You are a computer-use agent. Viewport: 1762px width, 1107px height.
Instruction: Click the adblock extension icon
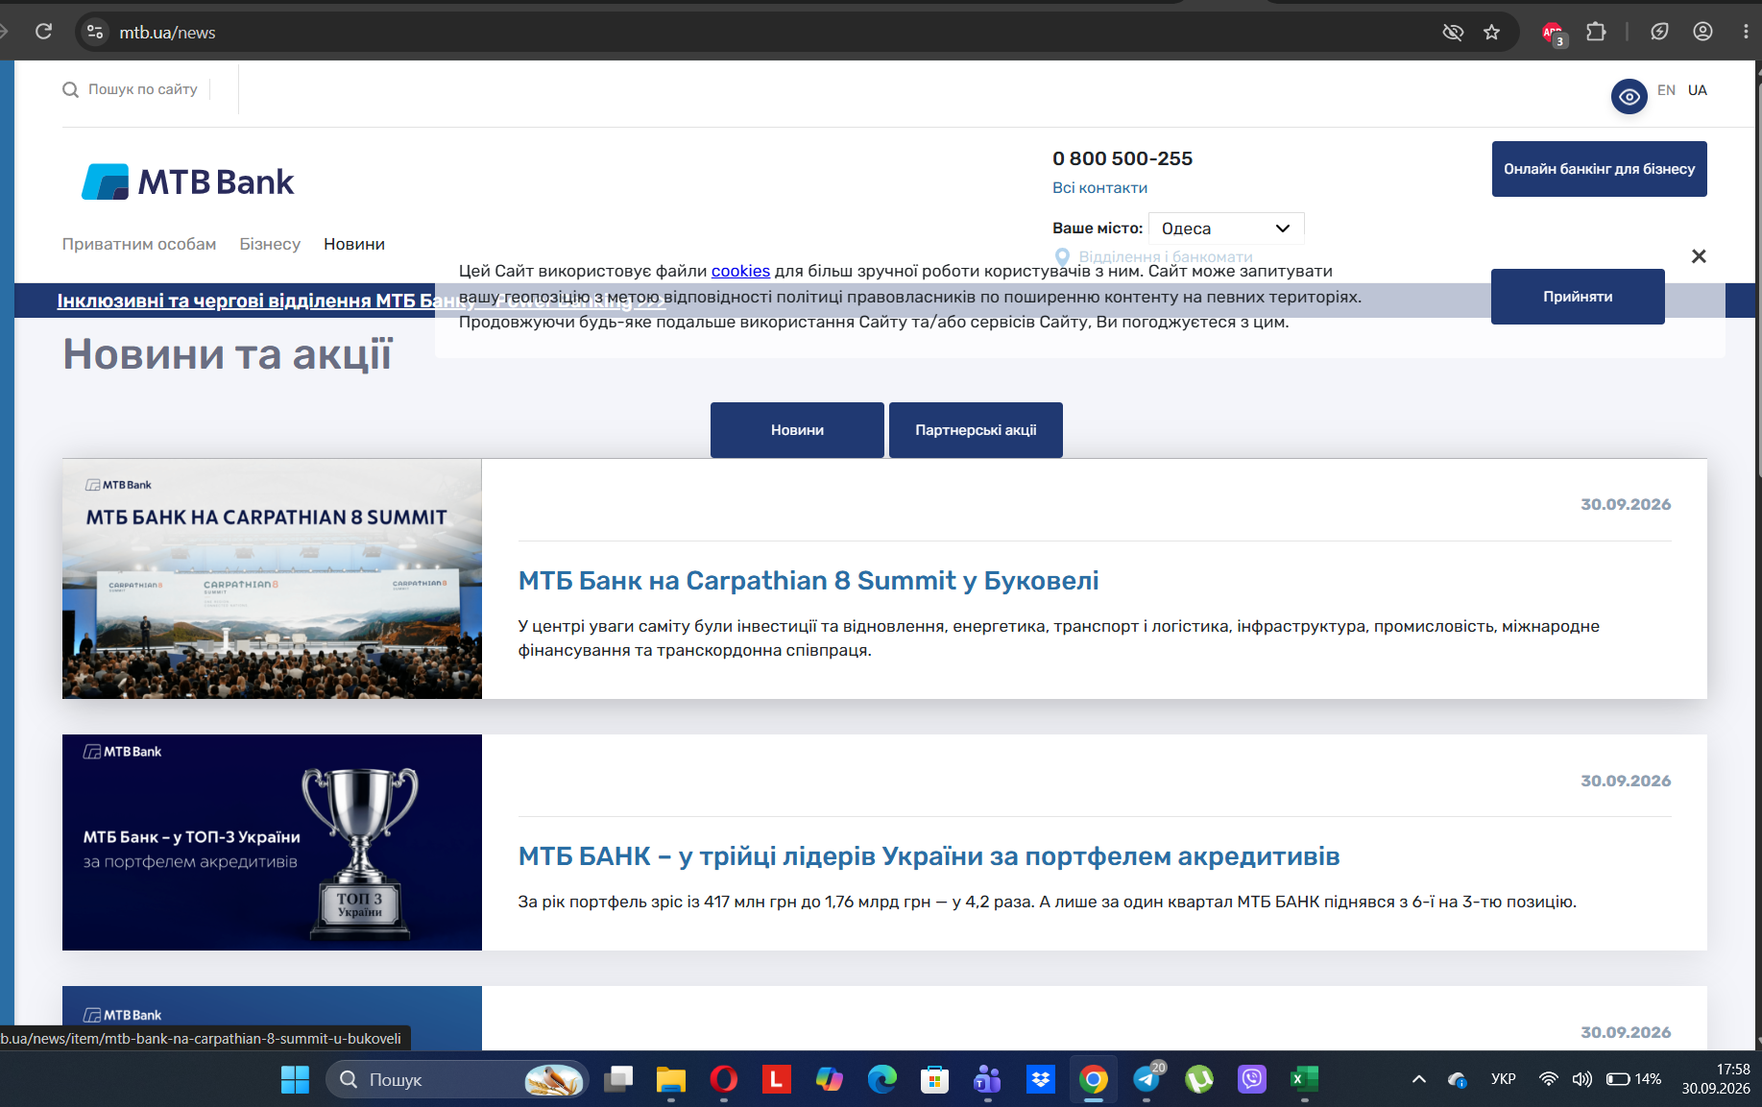1553,33
